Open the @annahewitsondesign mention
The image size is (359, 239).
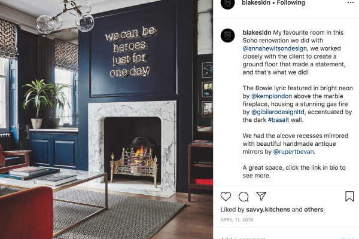pyautogui.click(x=275, y=48)
